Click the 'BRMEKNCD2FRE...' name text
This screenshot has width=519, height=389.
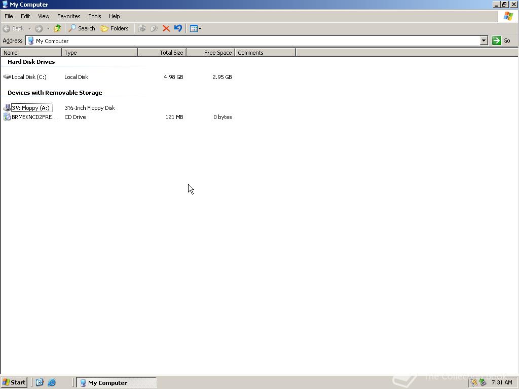[35, 117]
